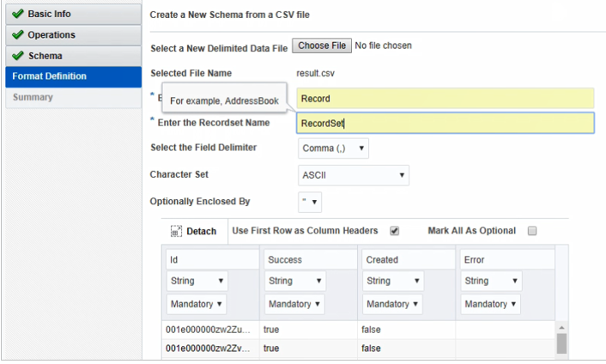
Task: Enable Mark All As Optional checkbox
Action: click(x=532, y=231)
